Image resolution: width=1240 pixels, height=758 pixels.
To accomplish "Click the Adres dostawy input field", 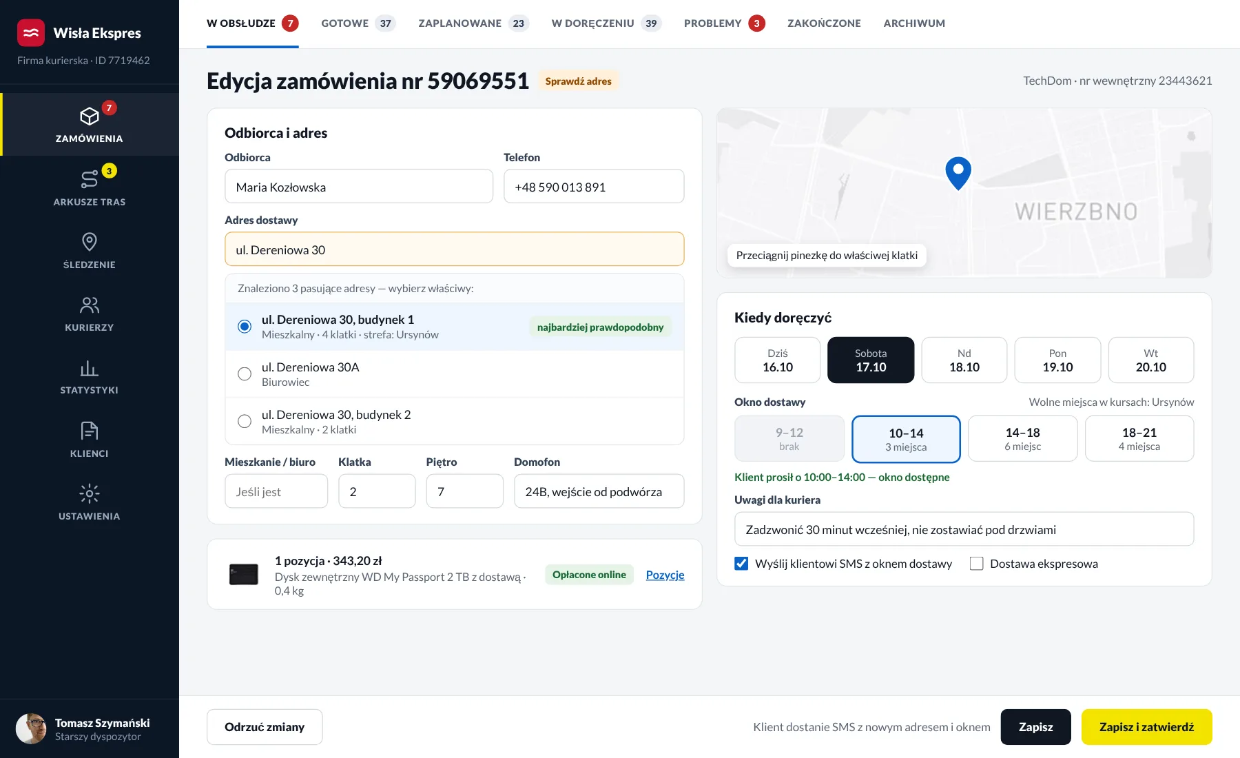I will [455, 249].
